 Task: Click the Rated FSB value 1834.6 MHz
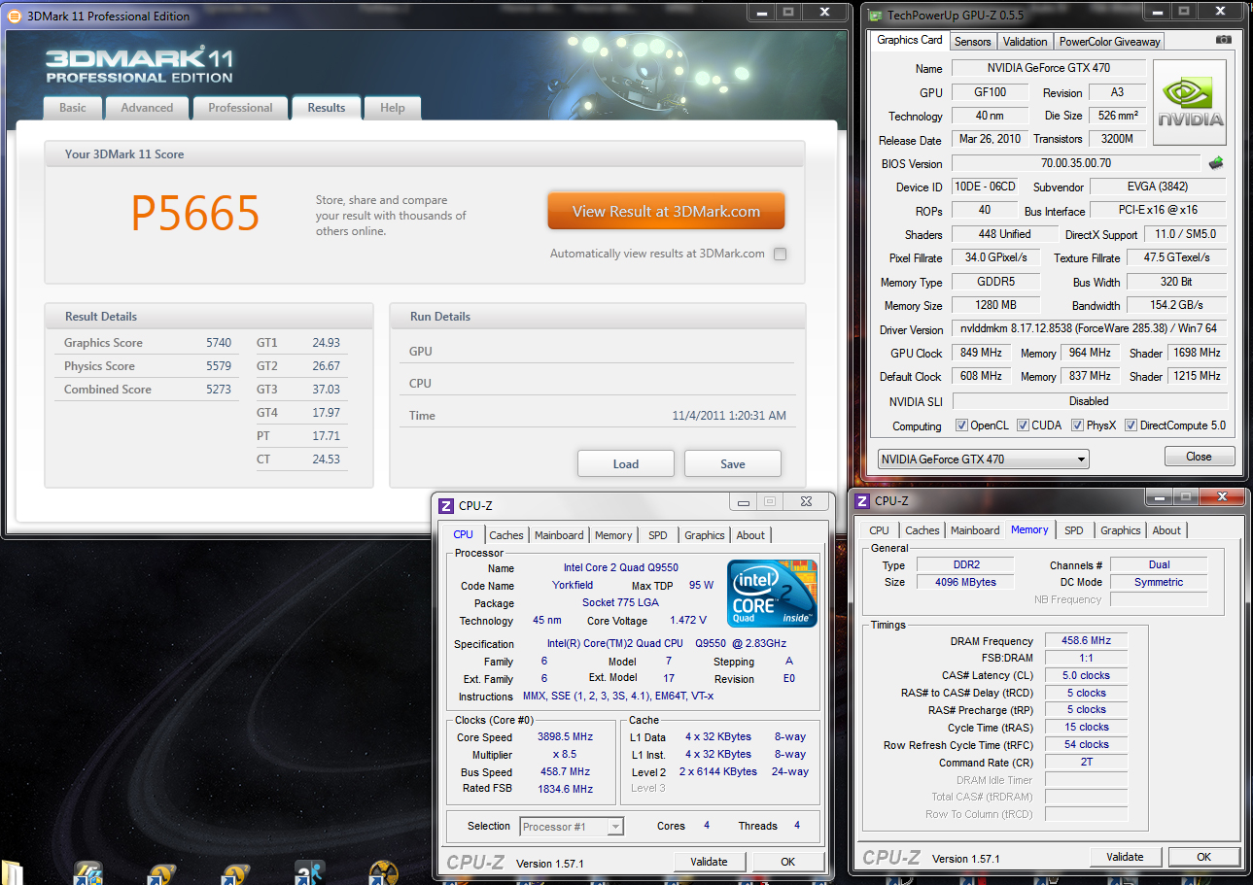pyautogui.click(x=565, y=790)
